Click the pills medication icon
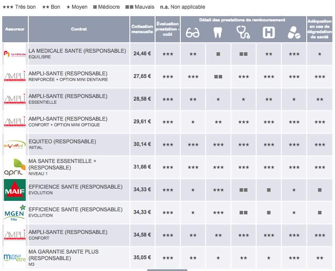This screenshot has width=335, height=271. coord(294,33)
